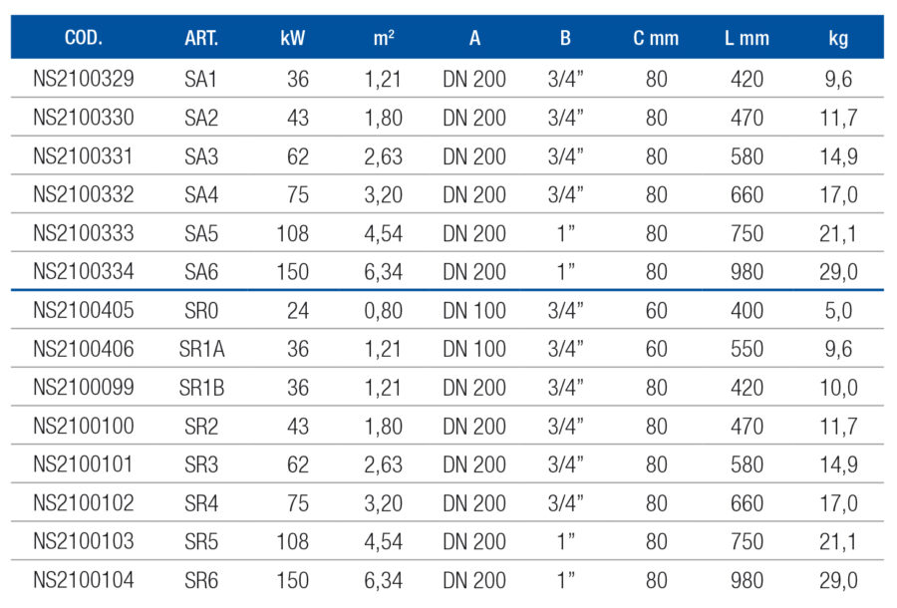This screenshot has width=897, height=608.
Task: Click the kg column header
Action: (x=838, y=39)
